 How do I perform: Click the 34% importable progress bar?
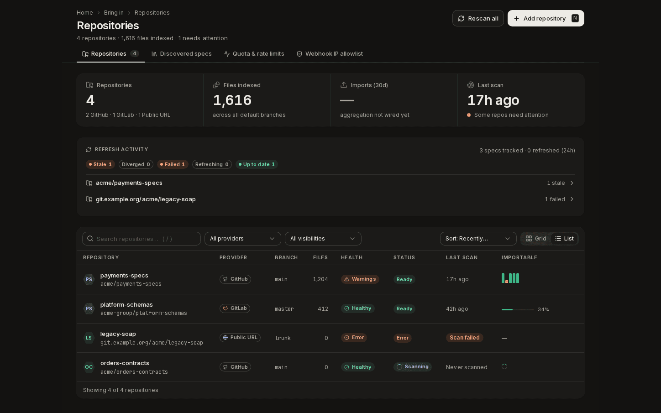518,309
